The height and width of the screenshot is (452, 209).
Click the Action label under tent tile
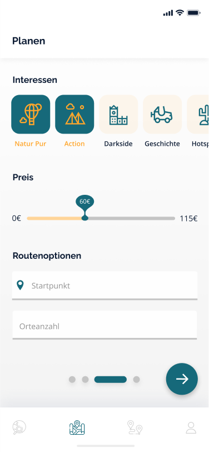(74, 144)
